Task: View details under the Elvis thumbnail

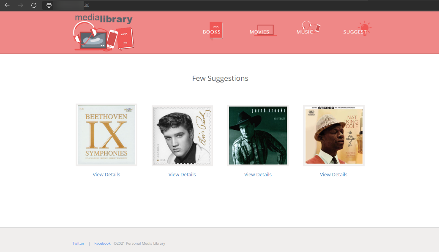Action: pos(182,175)
